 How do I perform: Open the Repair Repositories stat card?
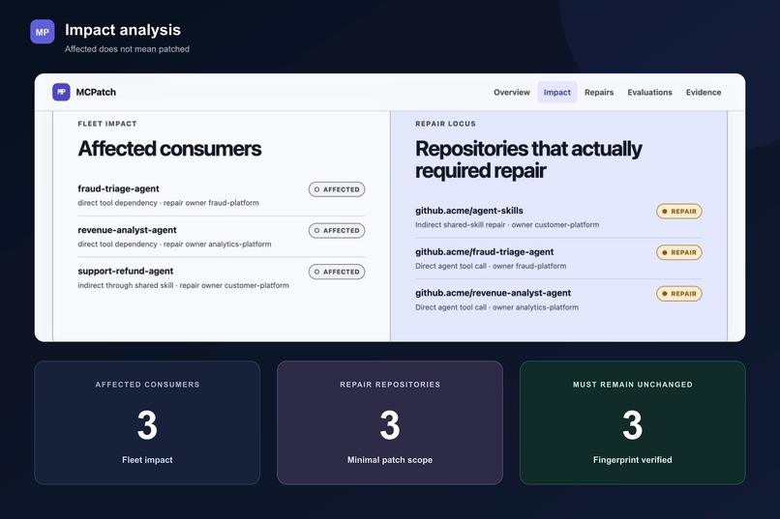pos(390,422)
